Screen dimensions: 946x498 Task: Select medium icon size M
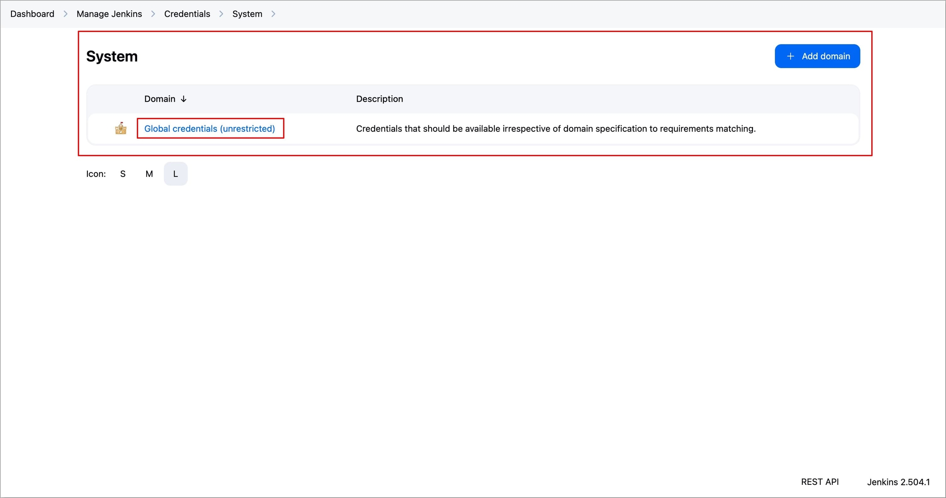tap(149, 174)
